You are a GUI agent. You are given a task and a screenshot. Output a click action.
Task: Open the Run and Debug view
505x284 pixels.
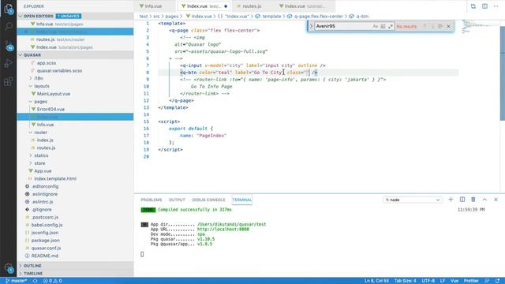9,63
